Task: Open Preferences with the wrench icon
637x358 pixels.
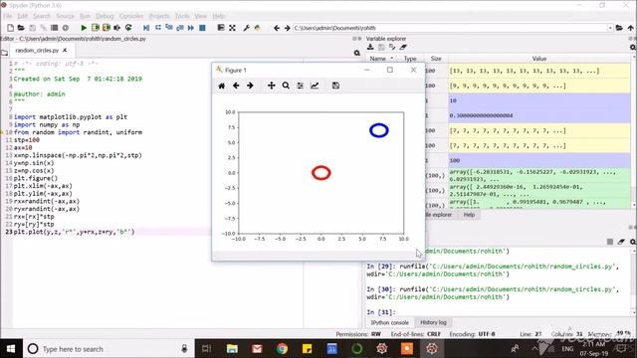Action: (246, 28)
